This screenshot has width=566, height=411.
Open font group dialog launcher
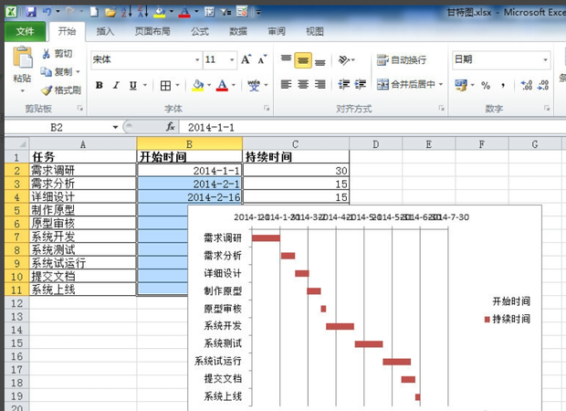click(267, 108)
